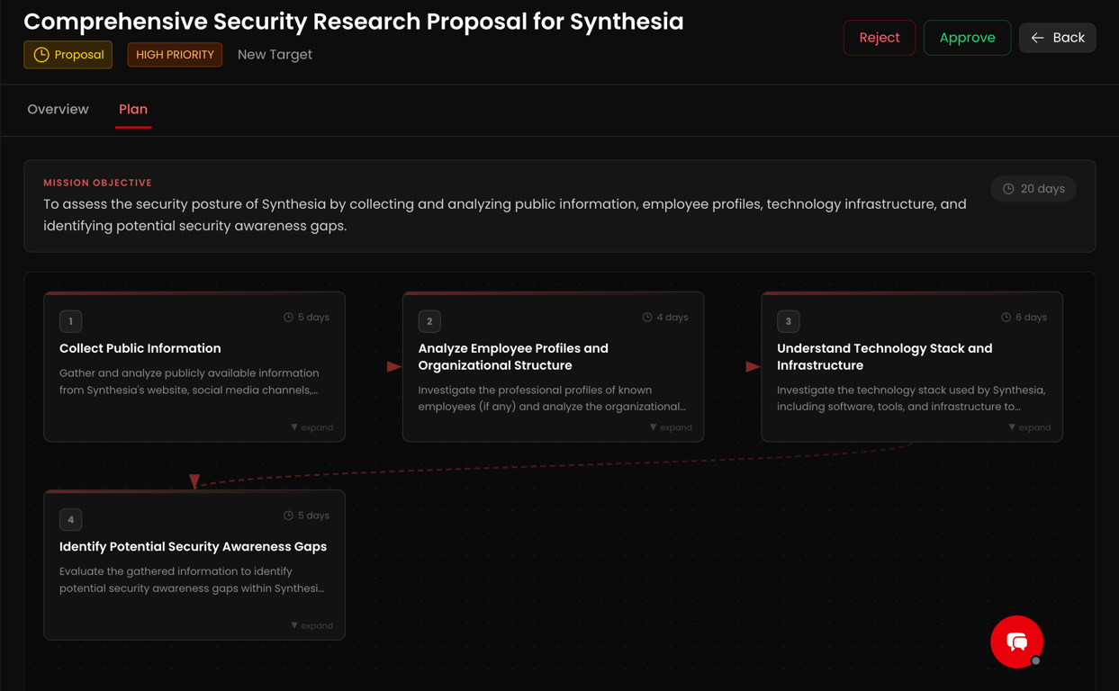The height and width of the screenshot is (691, 1119).
Task: Click the Proposal status badge
Action: click(68, 55)
